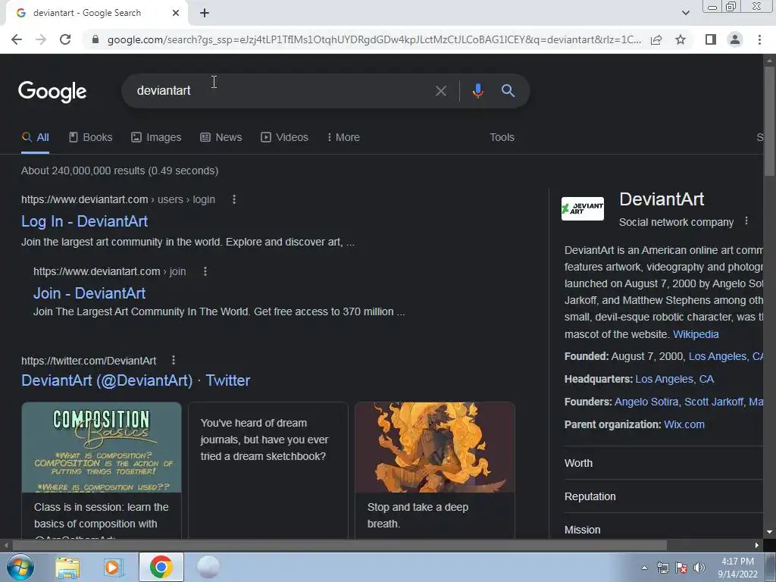Image resolution: width=776 pixels, height=582 pixels.
Task: Click the Action Center flag tray icon
Action: (681, 568)
